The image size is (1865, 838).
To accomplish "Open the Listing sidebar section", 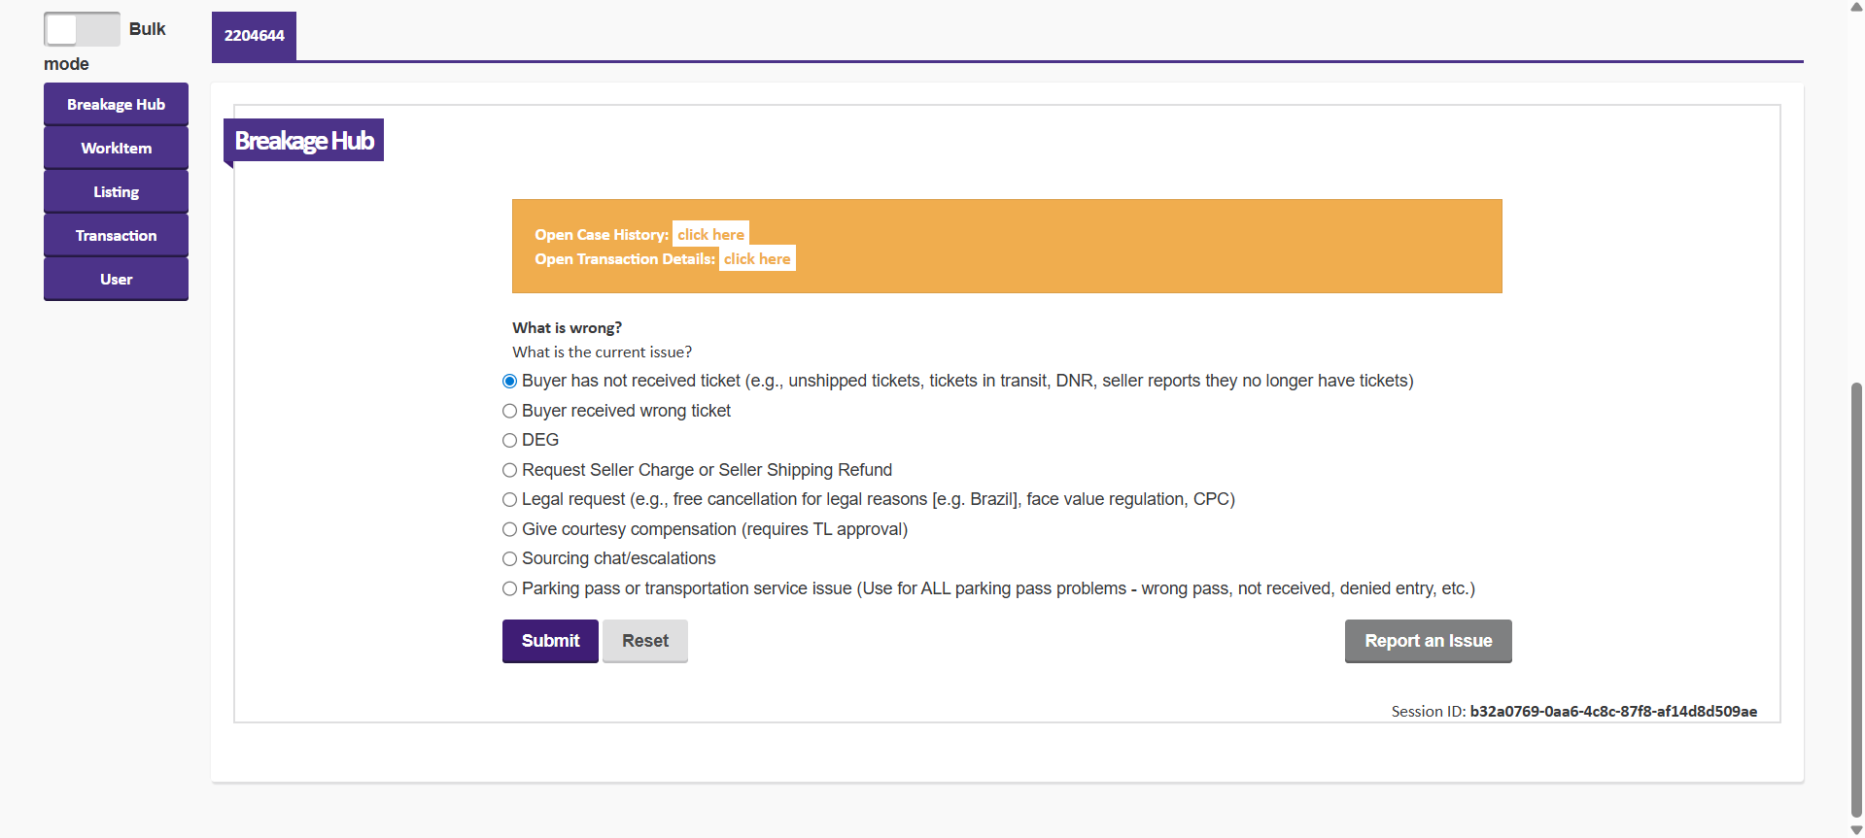I will point(116,191).
